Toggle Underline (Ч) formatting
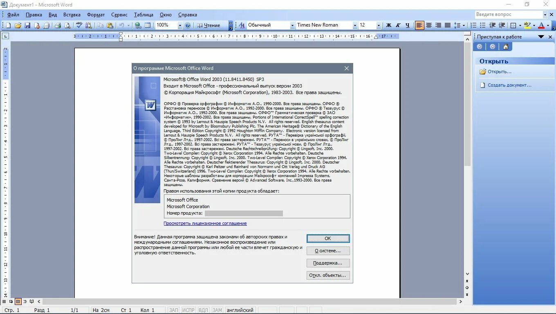 408,25
